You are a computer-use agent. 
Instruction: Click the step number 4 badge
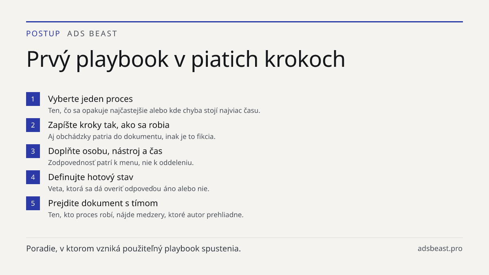point(33,177)
